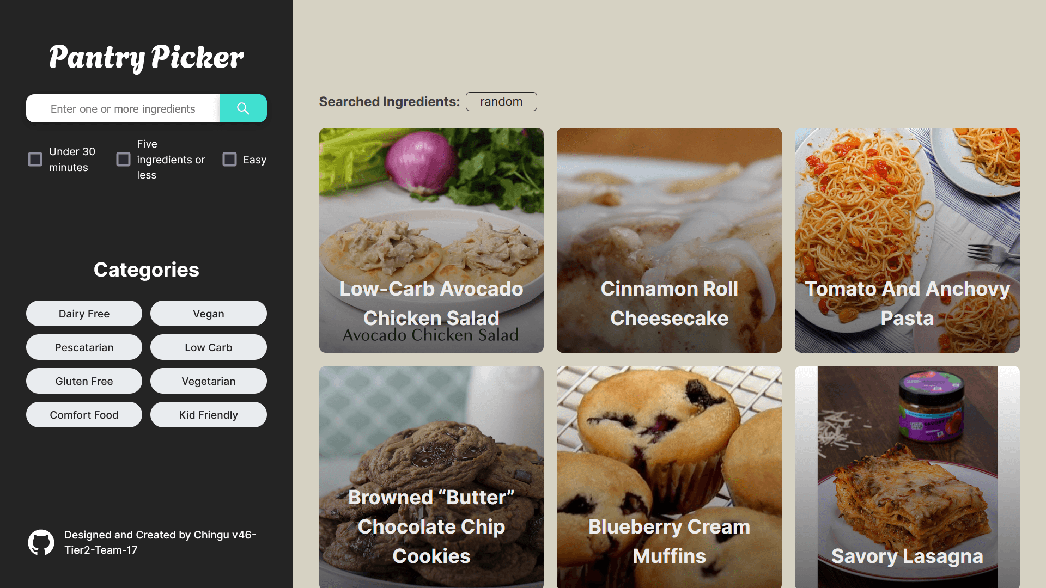Select the Kid Friendly category pill
This screenshot has width=1046, height=588.
pos(208,414)
